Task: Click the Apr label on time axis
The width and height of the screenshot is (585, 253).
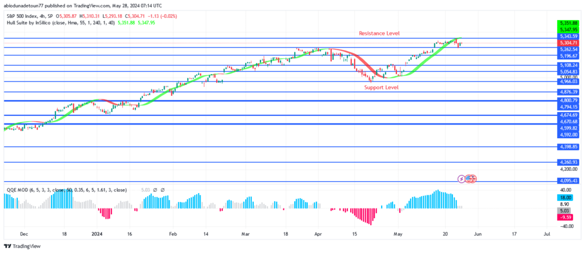Action: point(318,234)
